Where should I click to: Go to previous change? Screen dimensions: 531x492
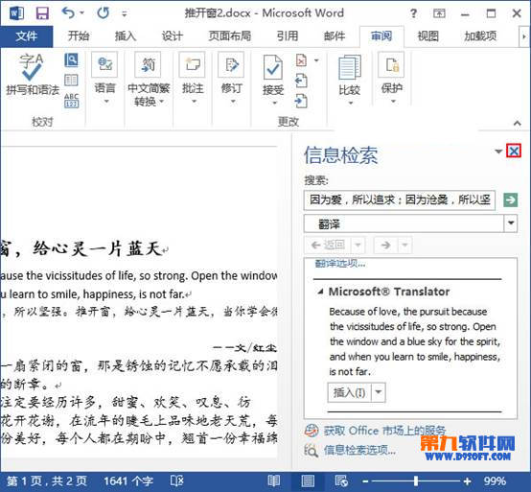[x=301, y=81]
